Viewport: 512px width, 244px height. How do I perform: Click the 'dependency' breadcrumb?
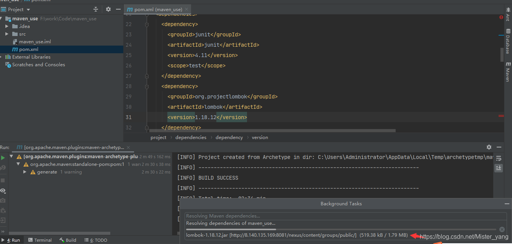click(229, 138)
